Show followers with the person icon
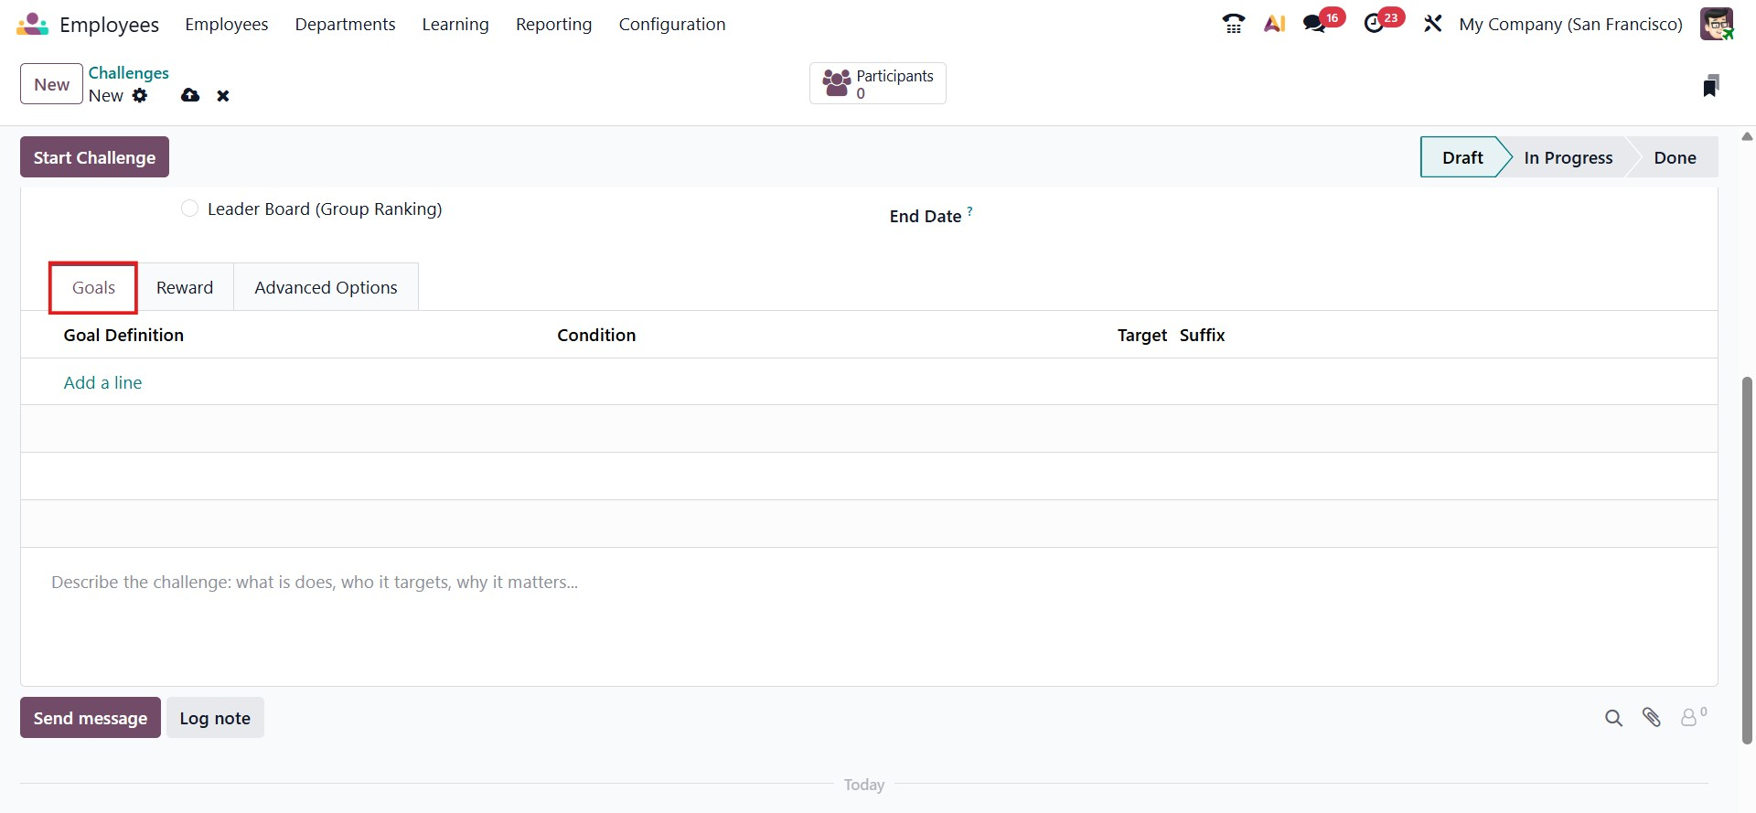 point(1693,717)
